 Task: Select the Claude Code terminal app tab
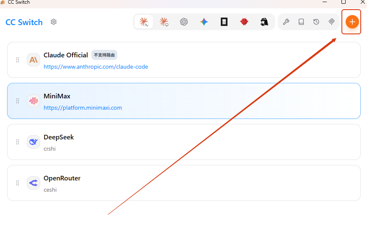[x=144, y=22]
